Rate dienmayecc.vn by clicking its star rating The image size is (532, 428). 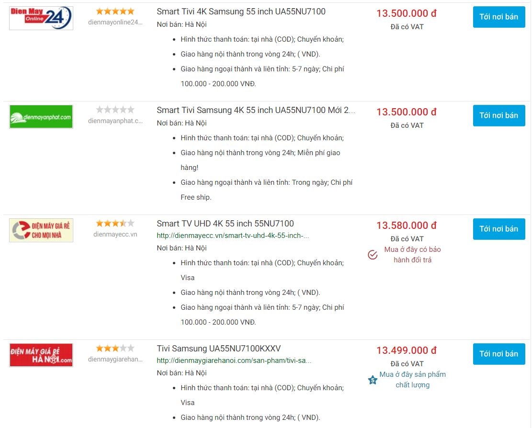pos(115,222)
